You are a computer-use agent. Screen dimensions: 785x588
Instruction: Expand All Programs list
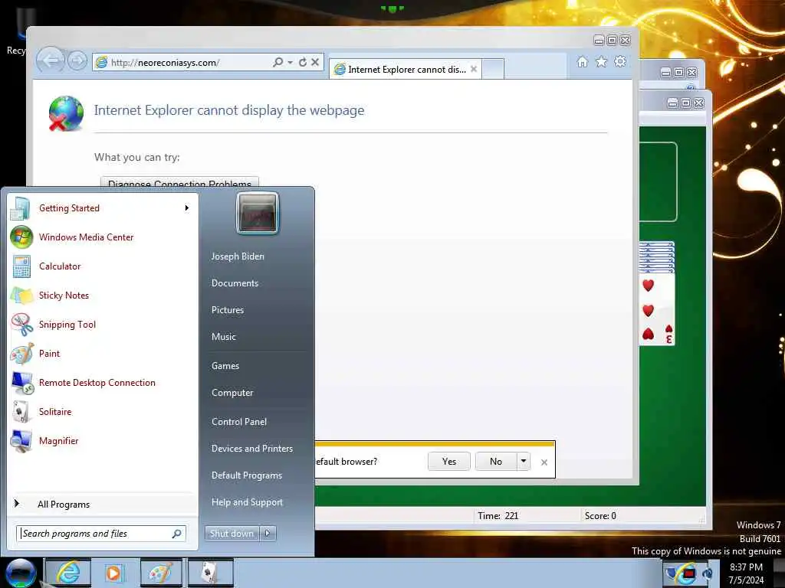[x=103, y=504]
